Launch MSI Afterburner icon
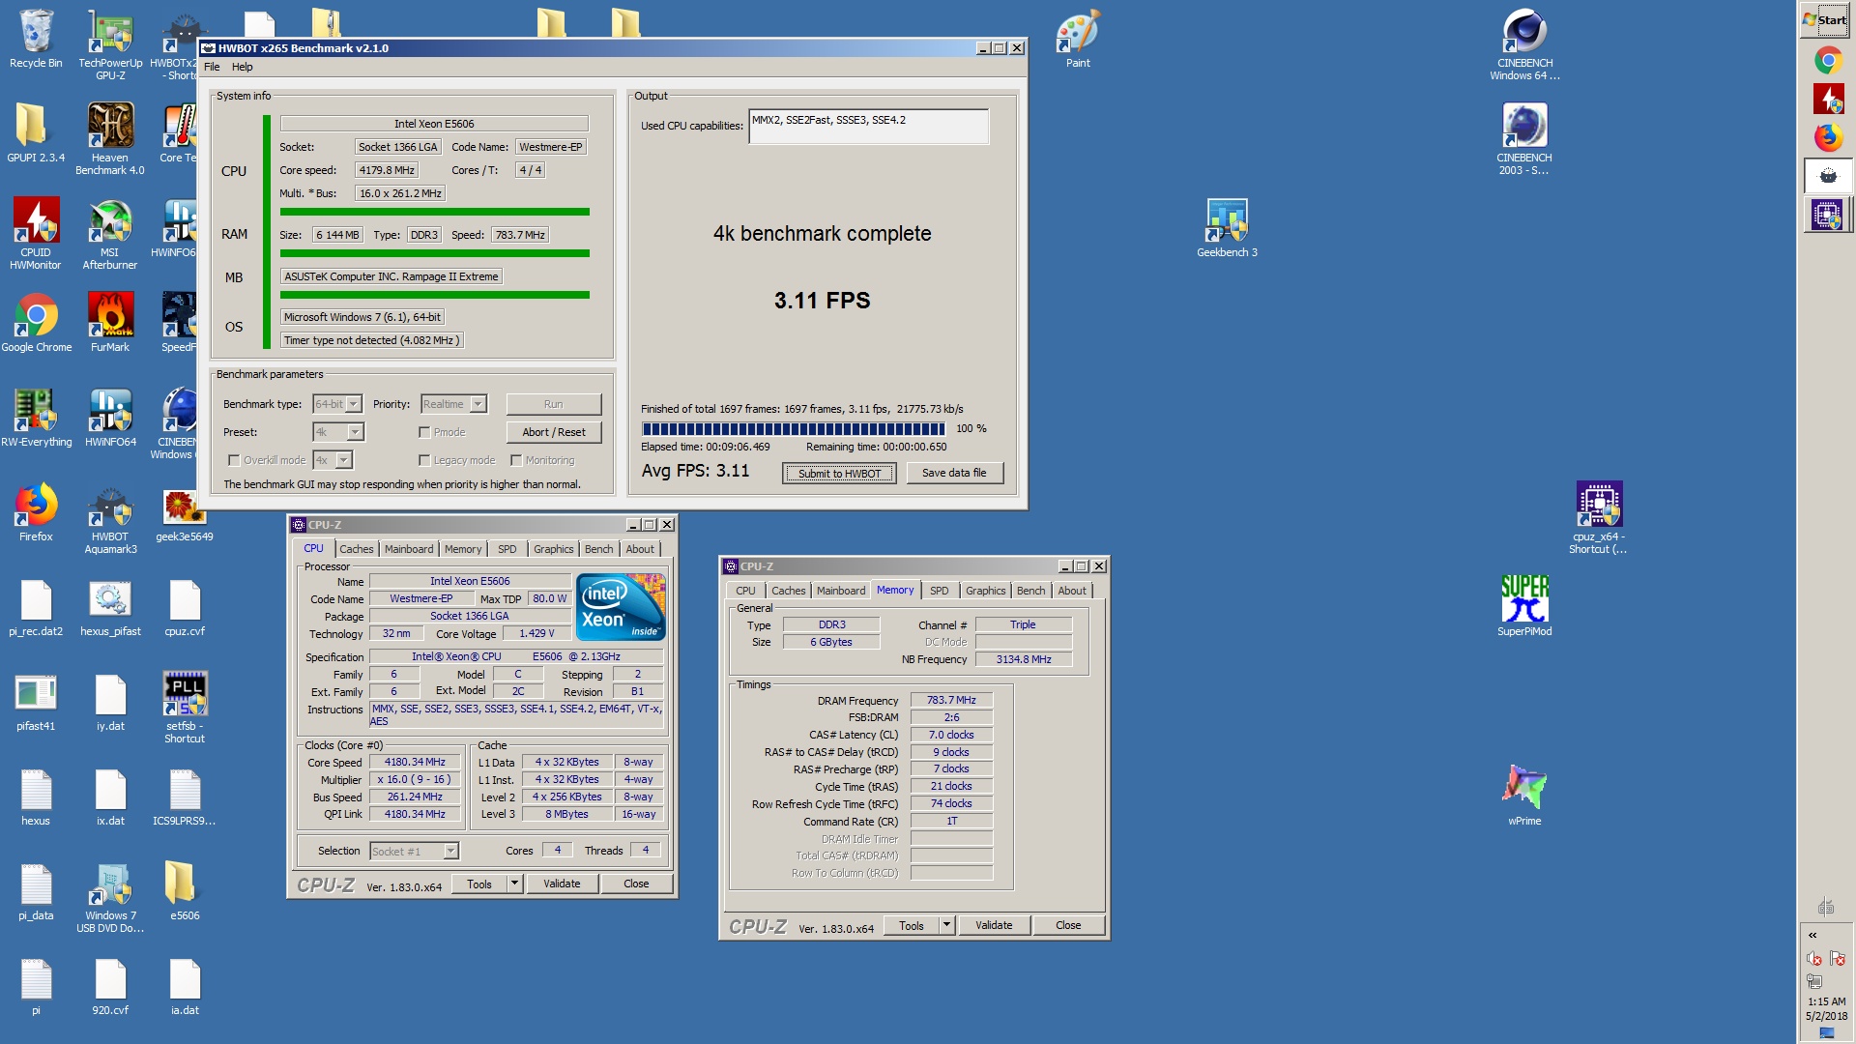Image resolution: width=1856 pixels, height=1044 pixels. tap(110, 234)
